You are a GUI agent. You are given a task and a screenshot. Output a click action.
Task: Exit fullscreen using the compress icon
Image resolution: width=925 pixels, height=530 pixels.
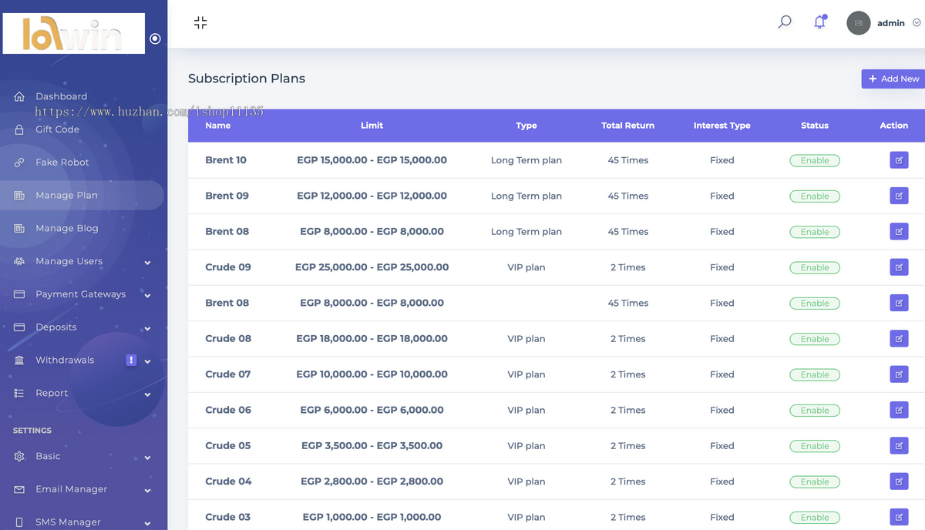[x=200, y=23]
